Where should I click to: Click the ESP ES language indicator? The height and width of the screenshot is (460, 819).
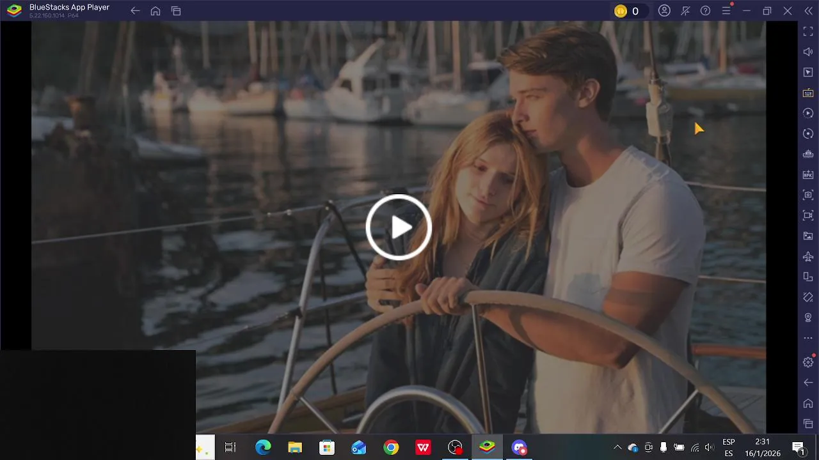point(728,447)
